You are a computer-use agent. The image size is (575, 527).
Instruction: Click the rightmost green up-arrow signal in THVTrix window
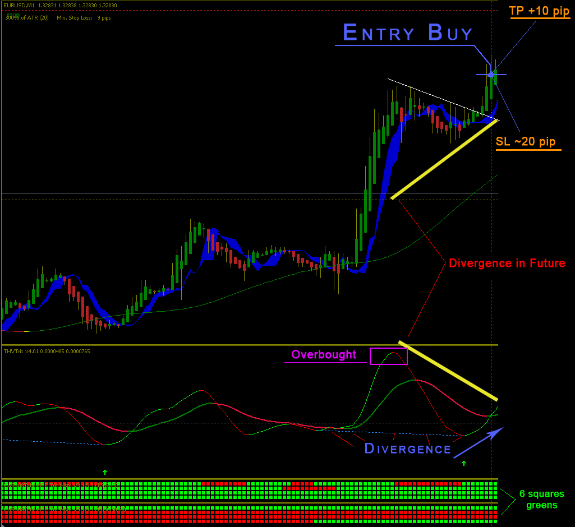point(464,463)
